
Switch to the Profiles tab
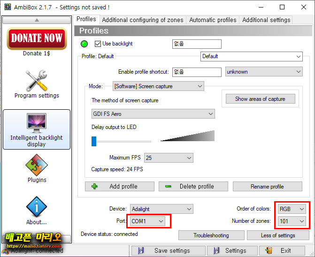point(86,19)
